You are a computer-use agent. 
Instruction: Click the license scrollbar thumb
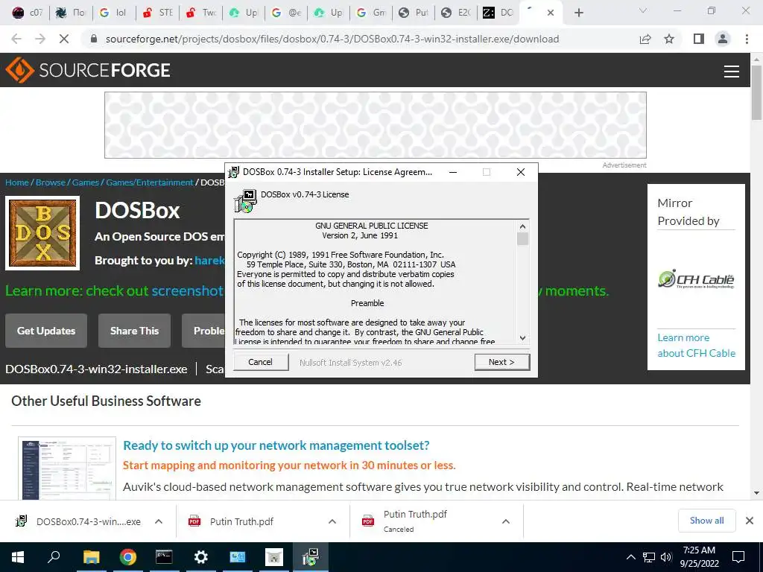pos(522,239)
